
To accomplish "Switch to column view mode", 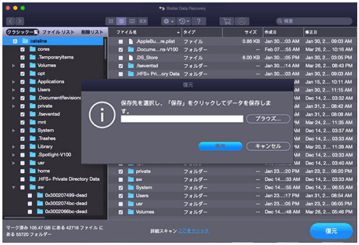I will 132,21.
